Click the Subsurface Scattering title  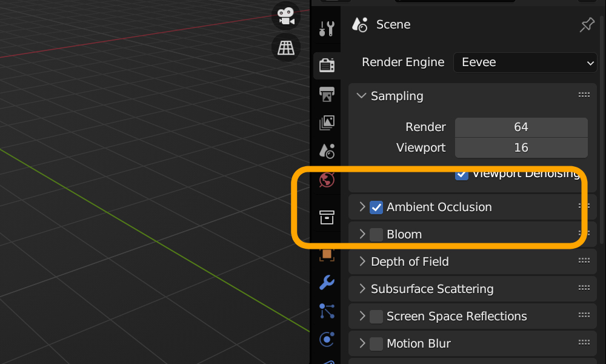pyautogui.click(x=432, y=289)
